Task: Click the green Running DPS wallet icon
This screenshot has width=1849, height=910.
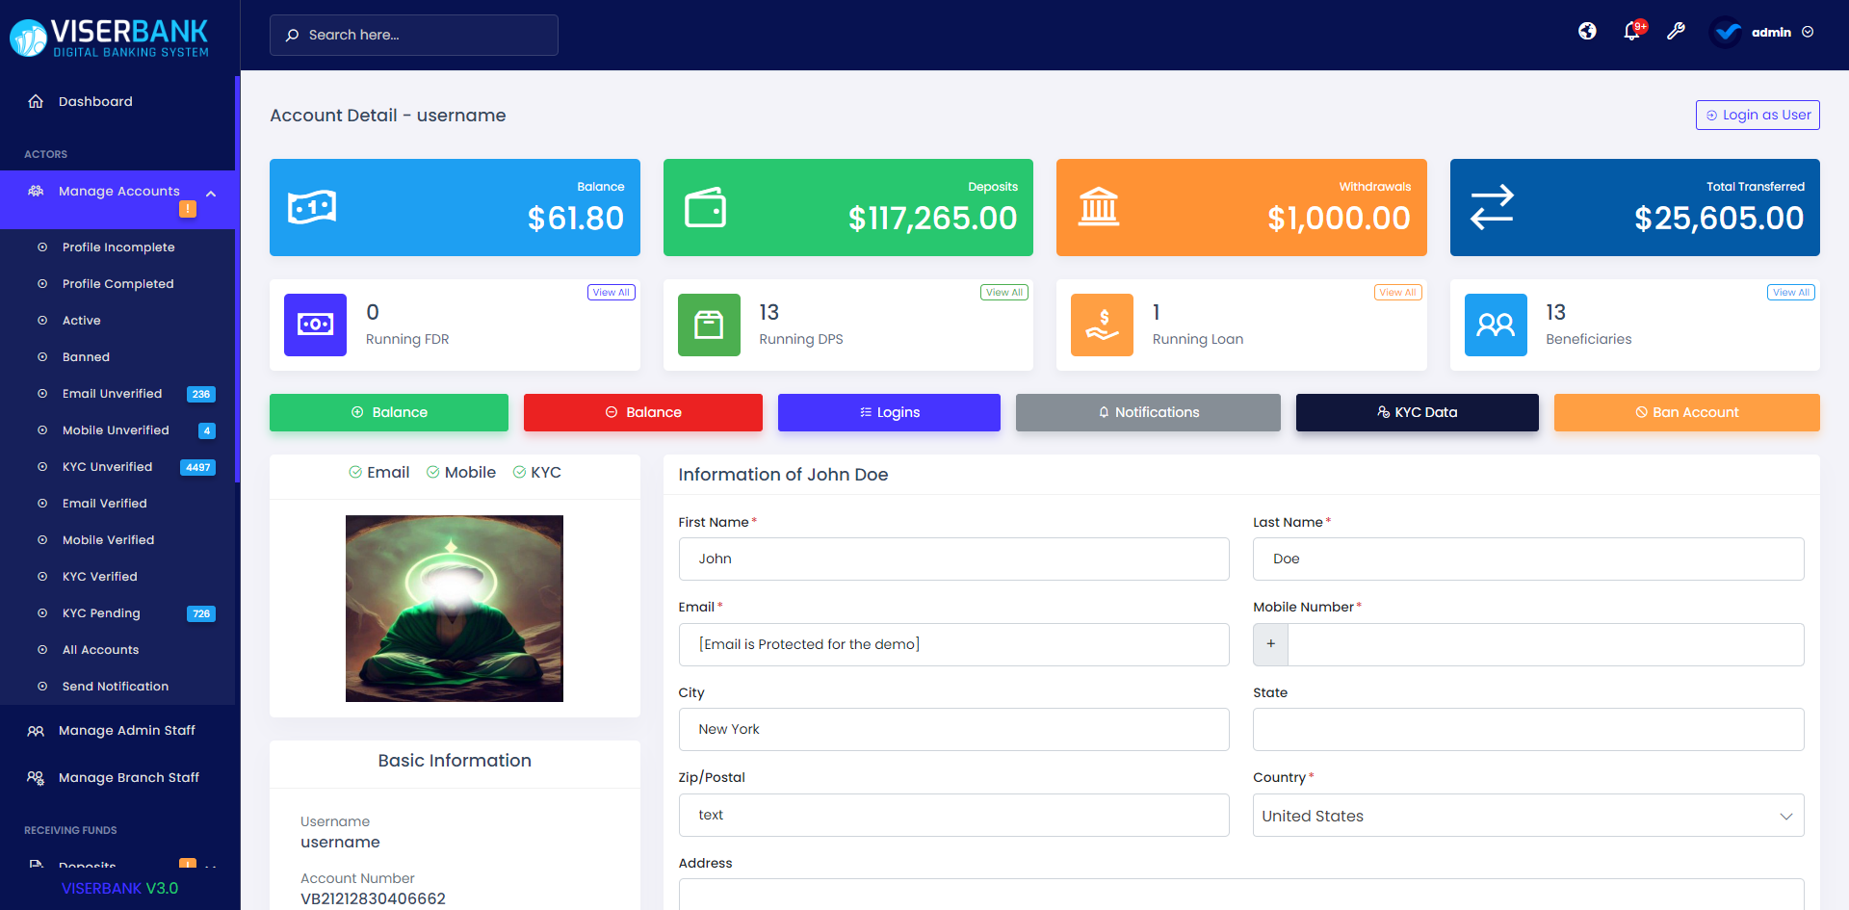Action: tap(709, 325)
